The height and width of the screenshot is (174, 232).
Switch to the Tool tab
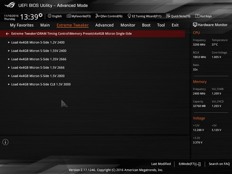point(161,25)
